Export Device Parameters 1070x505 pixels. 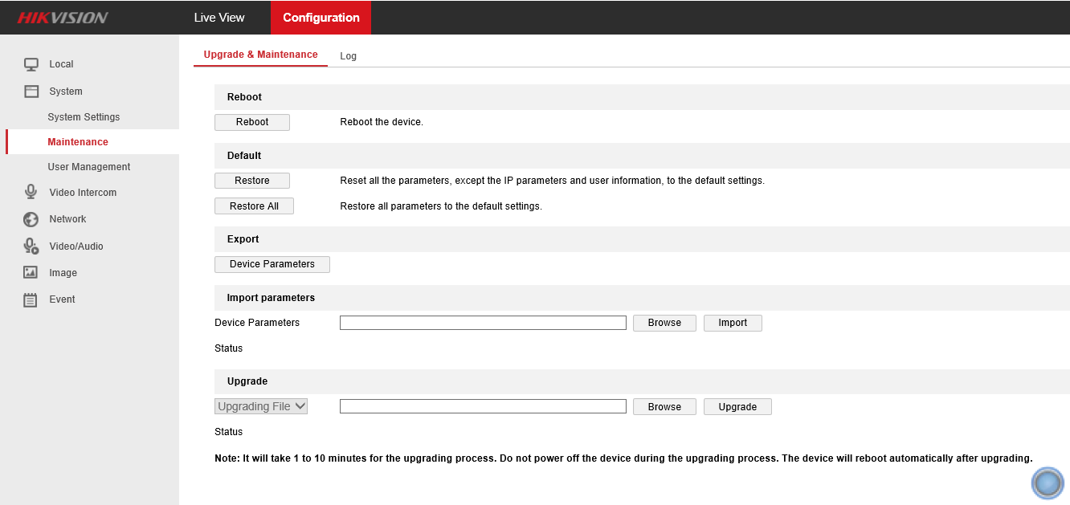click(x=272, y=264)
